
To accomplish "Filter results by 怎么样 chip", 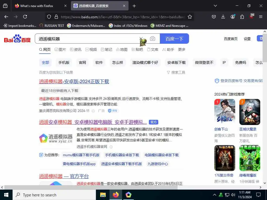I will 118,63.
